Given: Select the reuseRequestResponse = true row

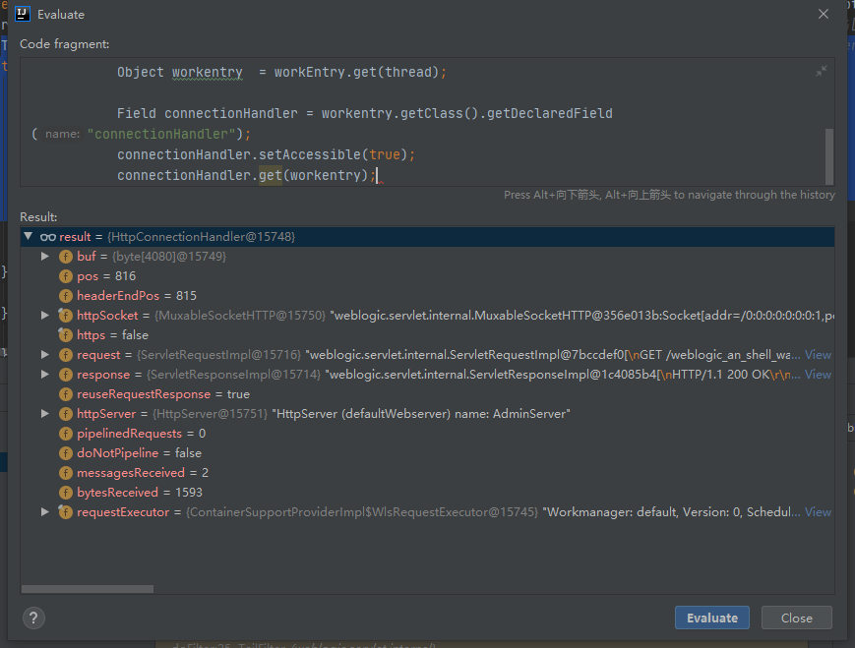Looking at the screenshot, I should pyautogui.click(x=427, y=394).
